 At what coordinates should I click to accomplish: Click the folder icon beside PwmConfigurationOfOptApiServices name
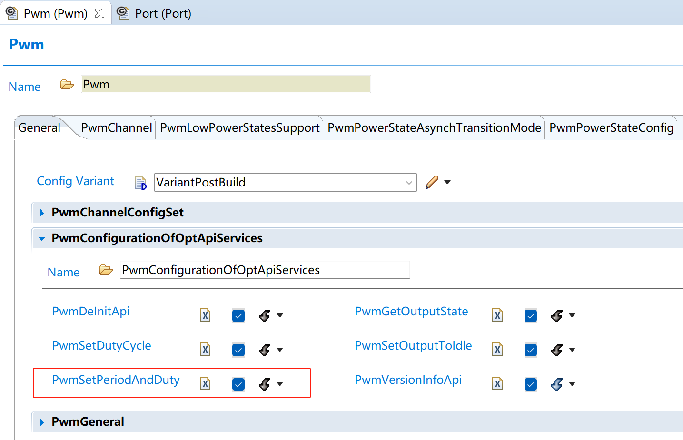pos(106,270)
